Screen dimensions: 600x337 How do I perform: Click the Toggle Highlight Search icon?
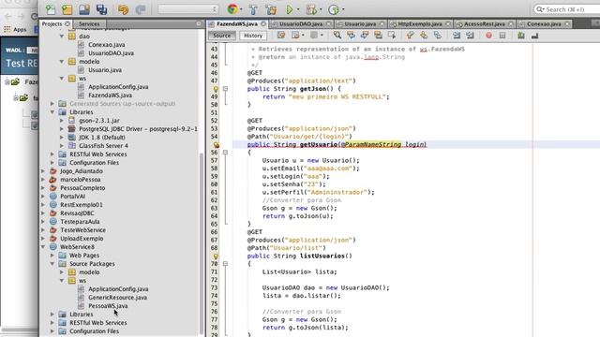click(378, 36)
